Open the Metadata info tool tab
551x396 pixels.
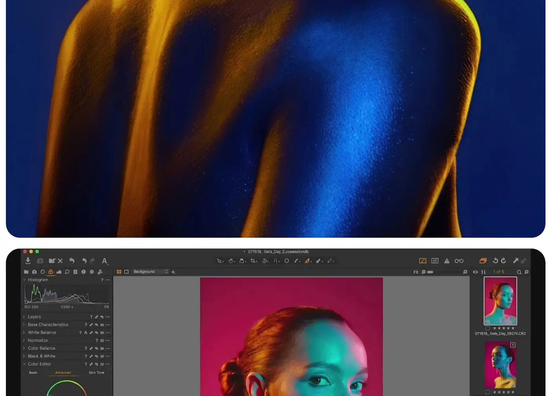[x=83, y=272]
